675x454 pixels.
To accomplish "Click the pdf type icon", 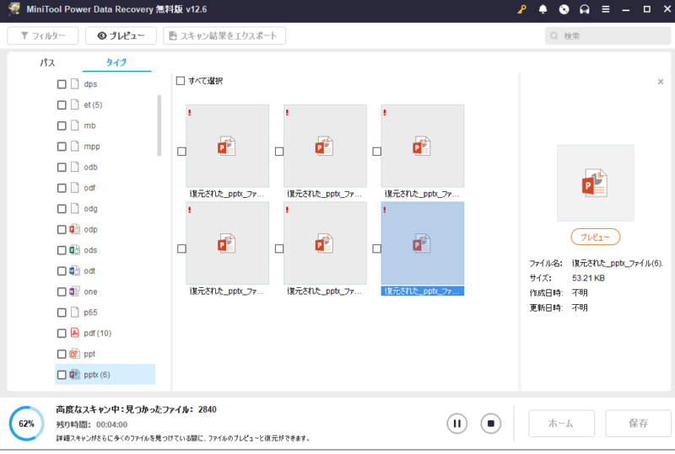I will [x=75, y=333].
